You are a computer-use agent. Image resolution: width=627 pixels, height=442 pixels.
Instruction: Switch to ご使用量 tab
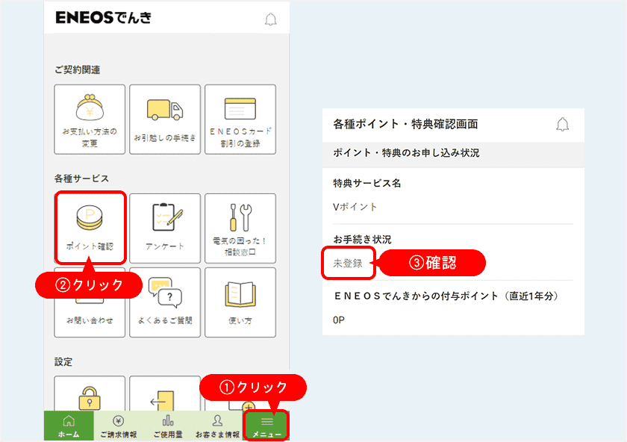tap(168, 426)
